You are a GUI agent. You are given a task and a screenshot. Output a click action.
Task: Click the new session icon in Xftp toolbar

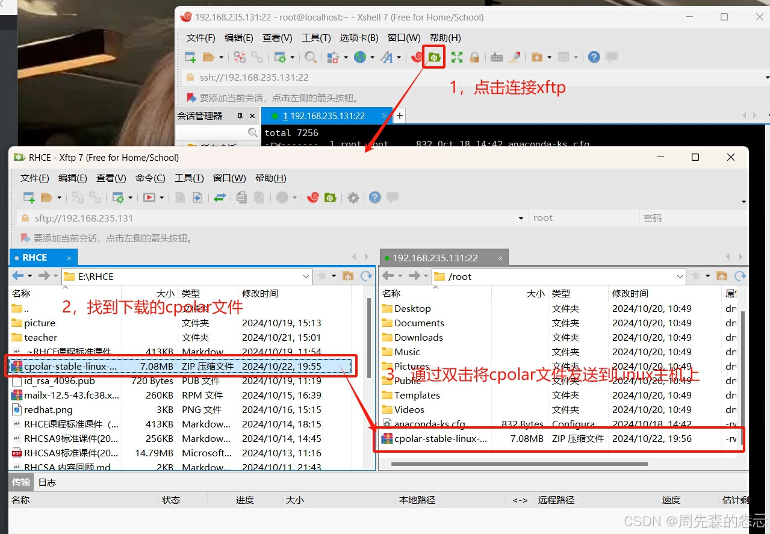pyautogui.click(x=28, y=197)
